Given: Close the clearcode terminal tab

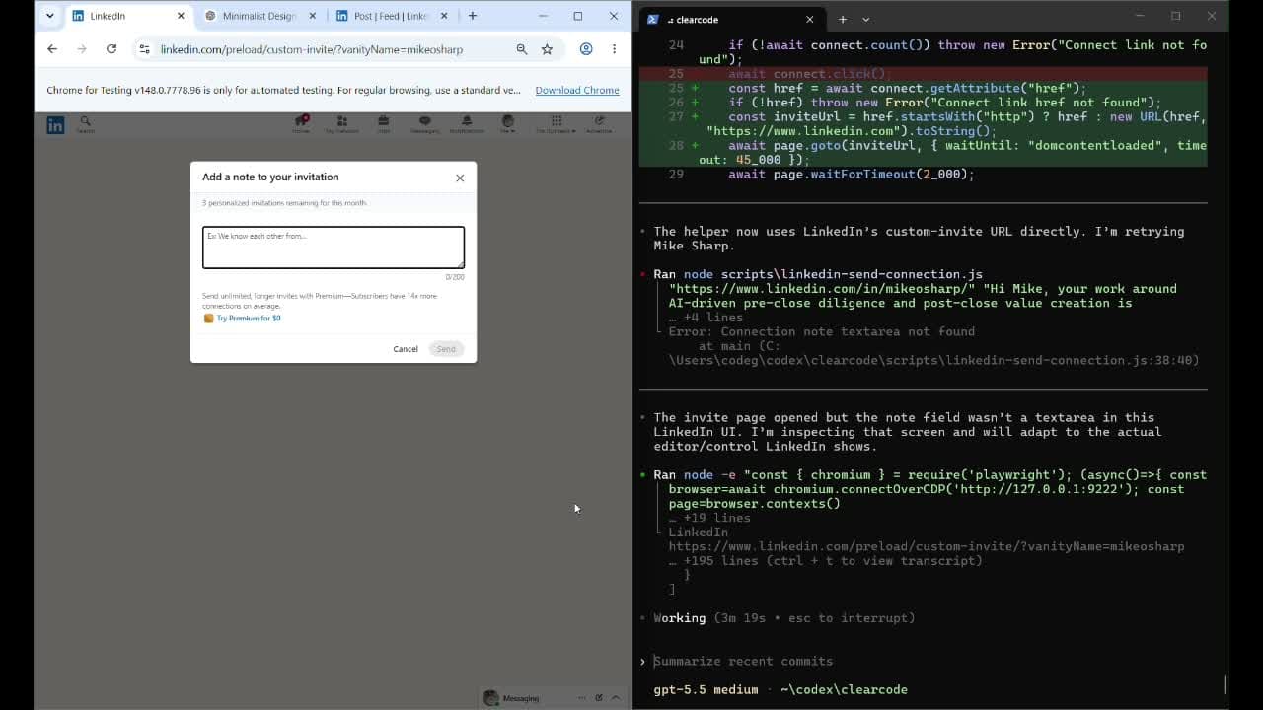Looking at the screenshot, I should [810, 19].
